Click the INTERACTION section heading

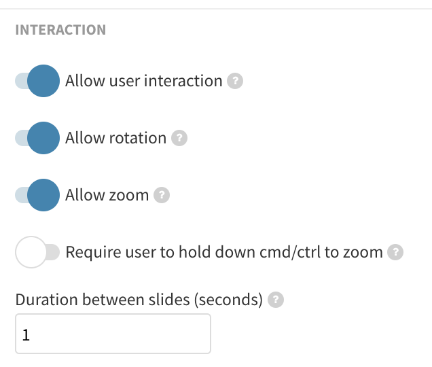click(x=60, y=30)
